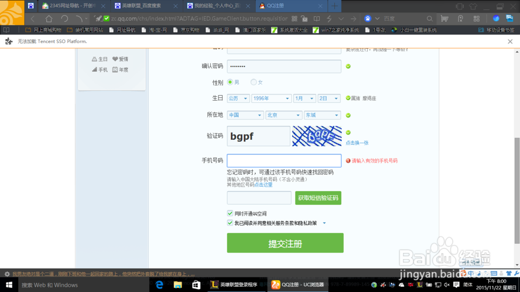Open the 1996年 birth year dropdown
This screenshot has height=292, width=520.
[271, 98]
